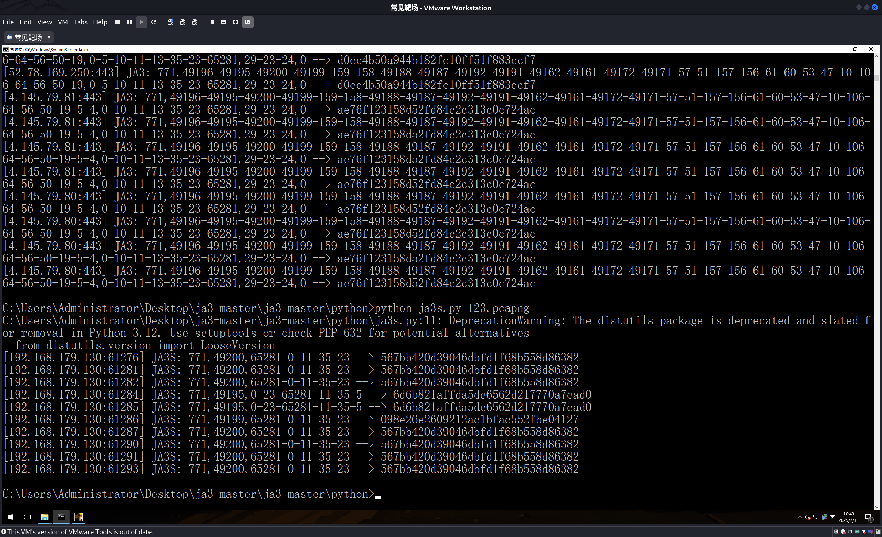Toggle the console view button
882x537 pixels.
(x=248, y=22)
